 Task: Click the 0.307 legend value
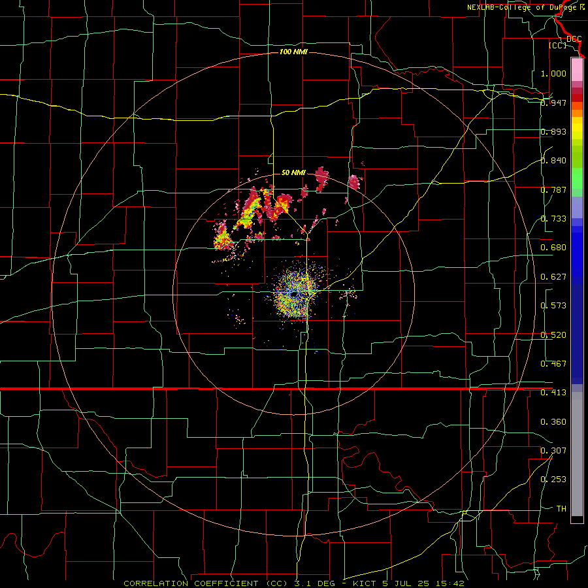coord(553,451)
